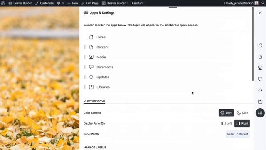Click the Content page icon in the apps list
The image size is (266, 150).
point(91,47)
